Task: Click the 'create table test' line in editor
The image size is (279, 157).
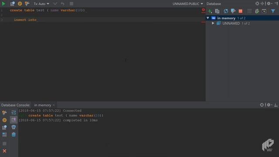Action: point(48,10)
